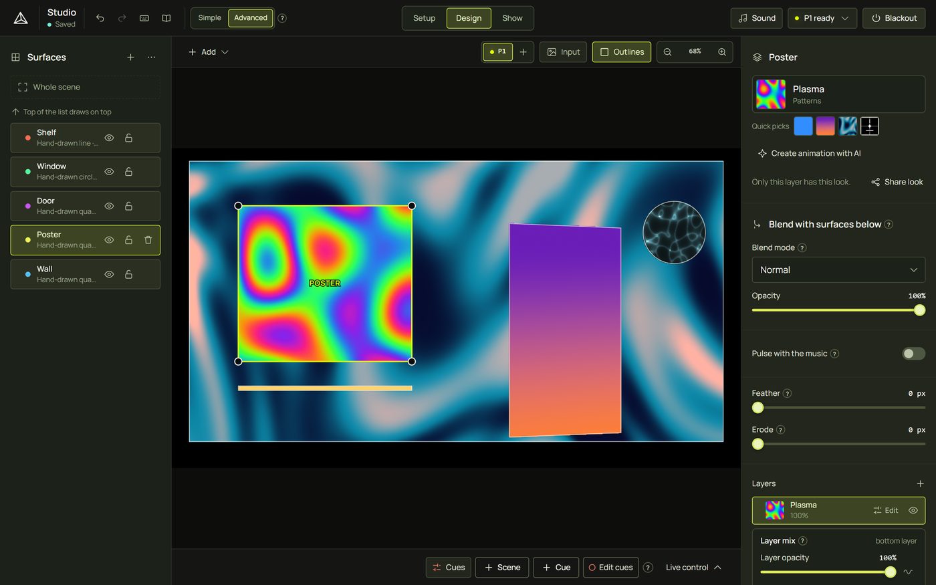
Task: Open Feather help icon
Action: click(788, 393)
